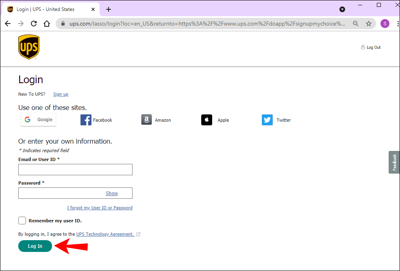The image size is (400, 271).
Task: Click the Twitter login icon
Action: point(267,120)
